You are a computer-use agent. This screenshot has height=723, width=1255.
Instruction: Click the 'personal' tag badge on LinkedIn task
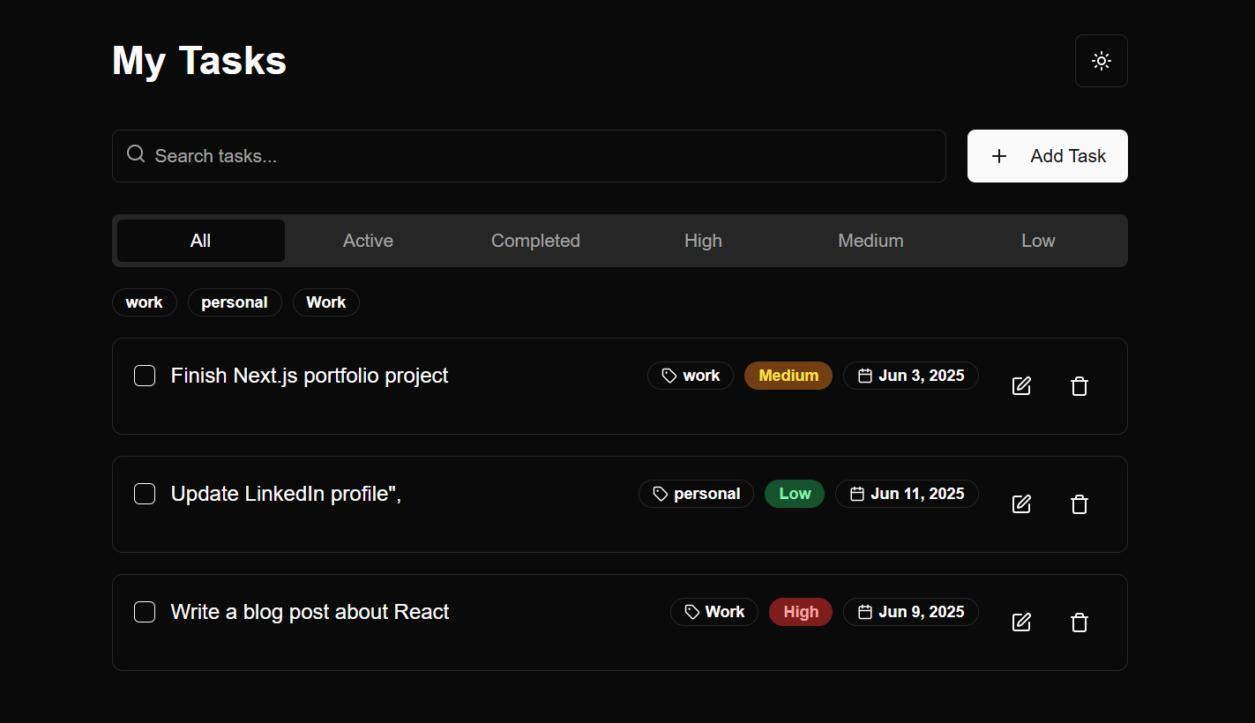pyautogui.click(x=696, y=494)
